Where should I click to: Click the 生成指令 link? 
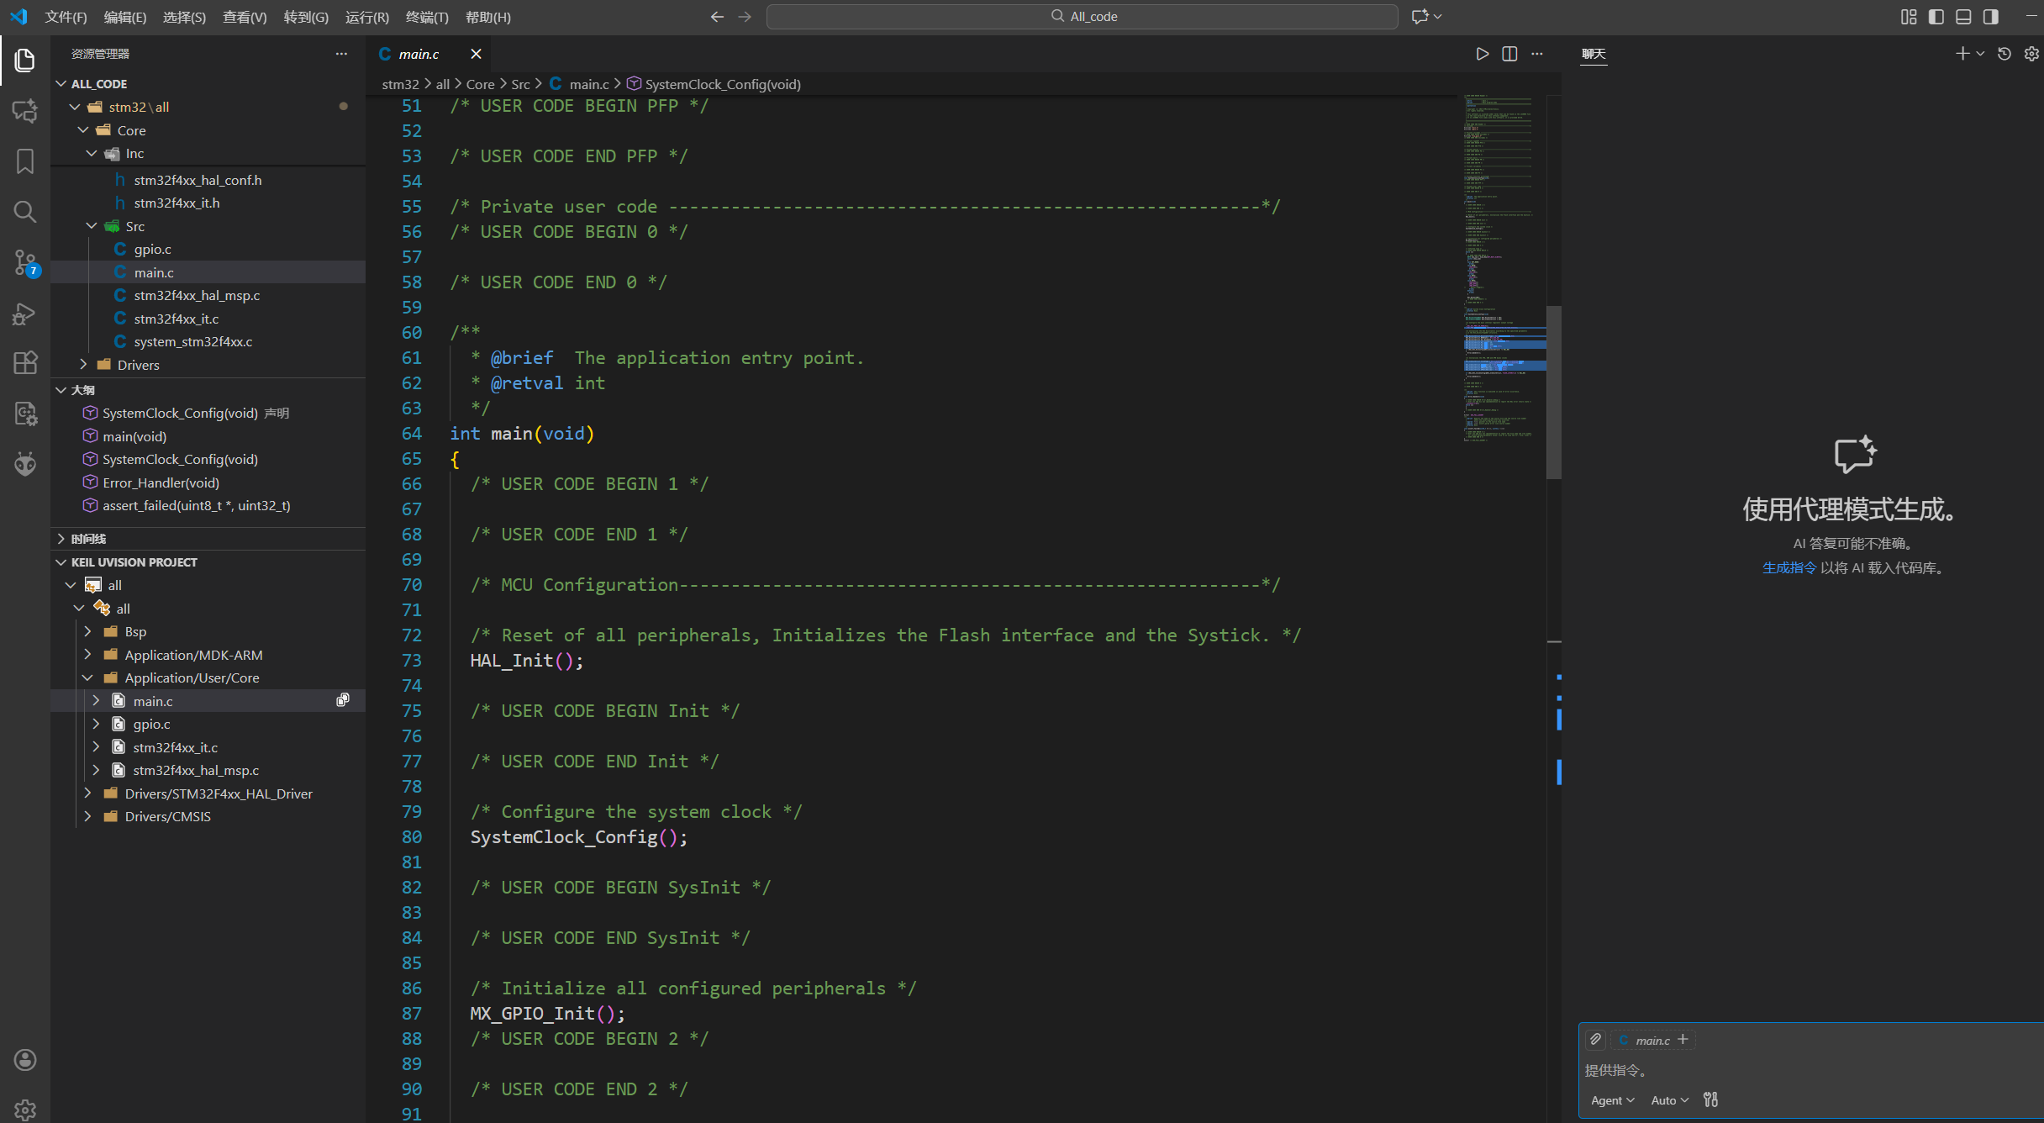[x=1788, y=568]
